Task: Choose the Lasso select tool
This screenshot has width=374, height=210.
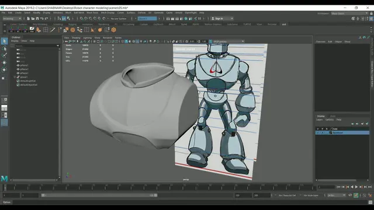Action: pos(4,48)
